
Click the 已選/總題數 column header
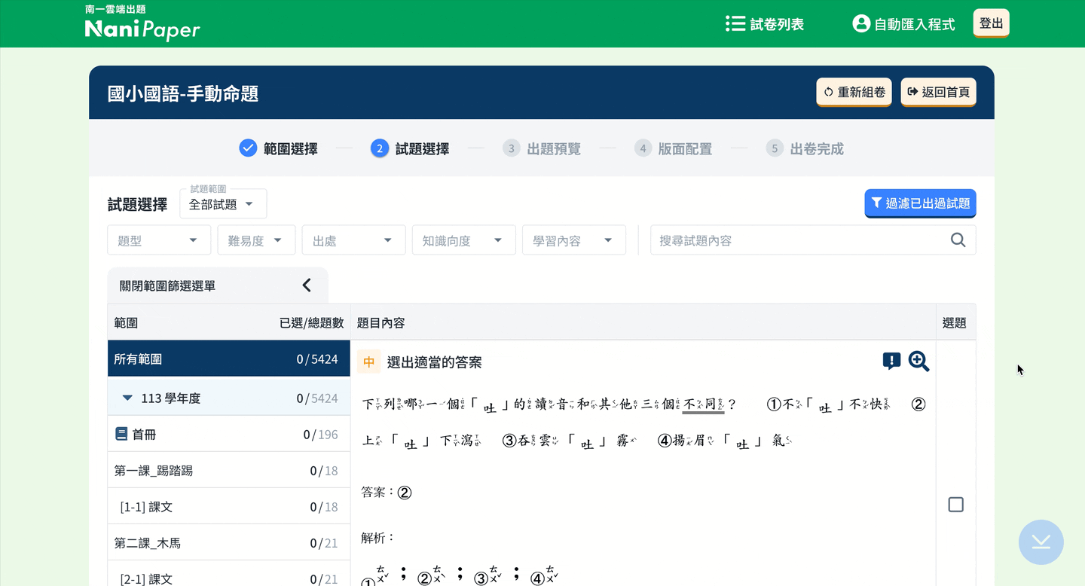coord(311,322)
